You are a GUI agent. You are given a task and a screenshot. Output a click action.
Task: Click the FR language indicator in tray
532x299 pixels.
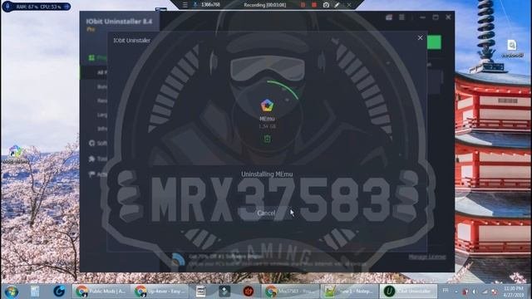click(446, 291)
